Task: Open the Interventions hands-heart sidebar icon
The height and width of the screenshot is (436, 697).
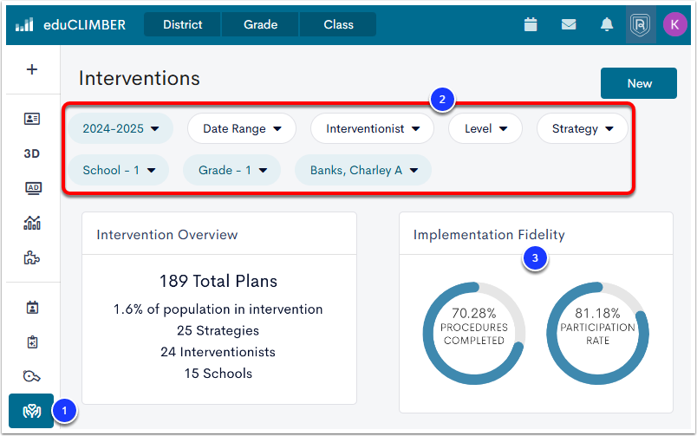Action: tap(31, 411)
